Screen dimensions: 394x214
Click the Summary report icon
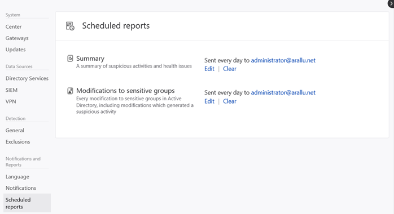pos(70,59)
